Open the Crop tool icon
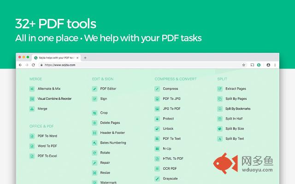This screenshot has width=295, height=184. 95,113
